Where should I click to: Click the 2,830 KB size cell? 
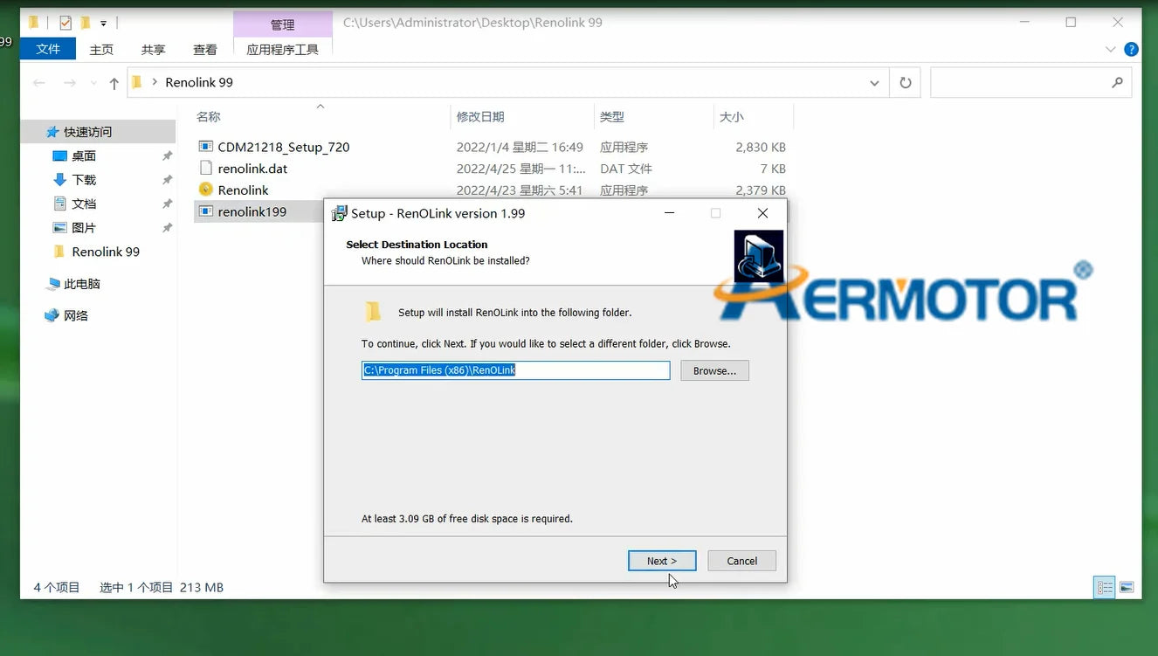tap(760, 148)
